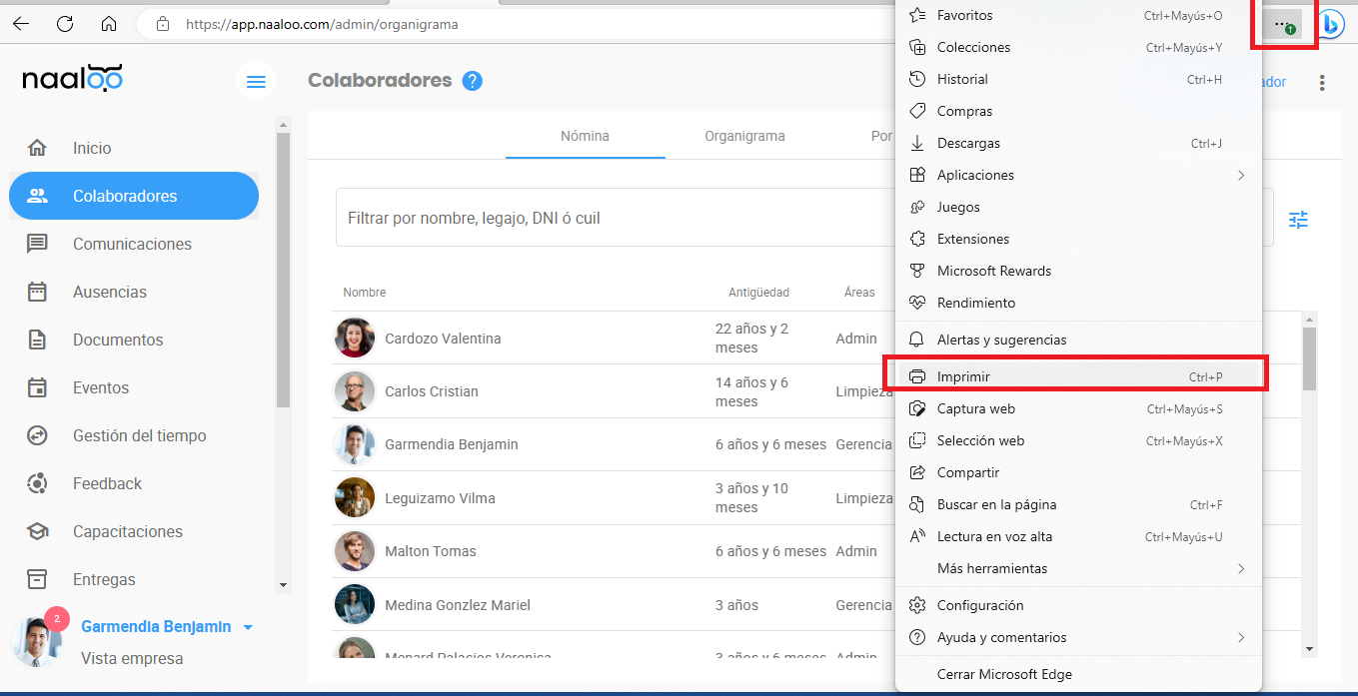
Task: Expand the Aplicaciones submenu arrow
Action: (1241, 175)
